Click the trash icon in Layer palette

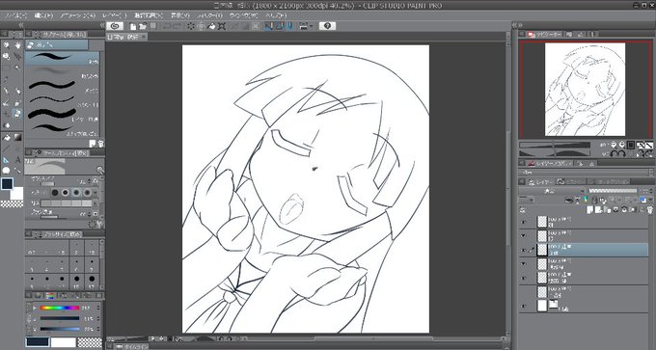[x=649, y=209]
